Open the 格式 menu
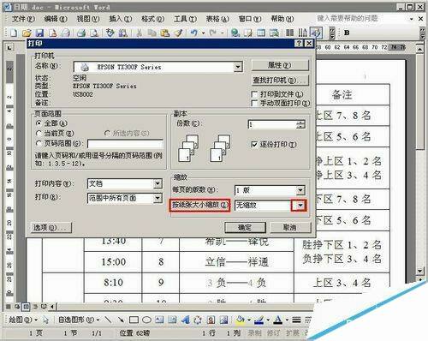 click(153, 19)
